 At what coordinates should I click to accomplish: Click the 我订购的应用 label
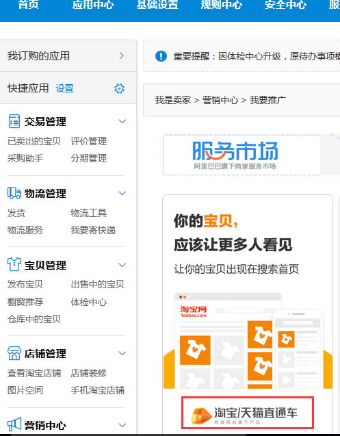point(38,55)
